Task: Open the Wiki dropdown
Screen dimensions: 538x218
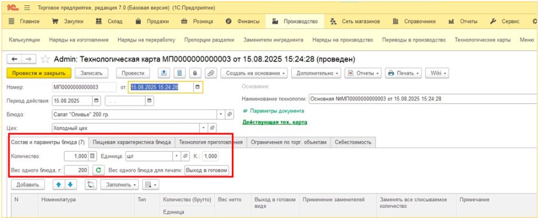Action: [437, 73]
